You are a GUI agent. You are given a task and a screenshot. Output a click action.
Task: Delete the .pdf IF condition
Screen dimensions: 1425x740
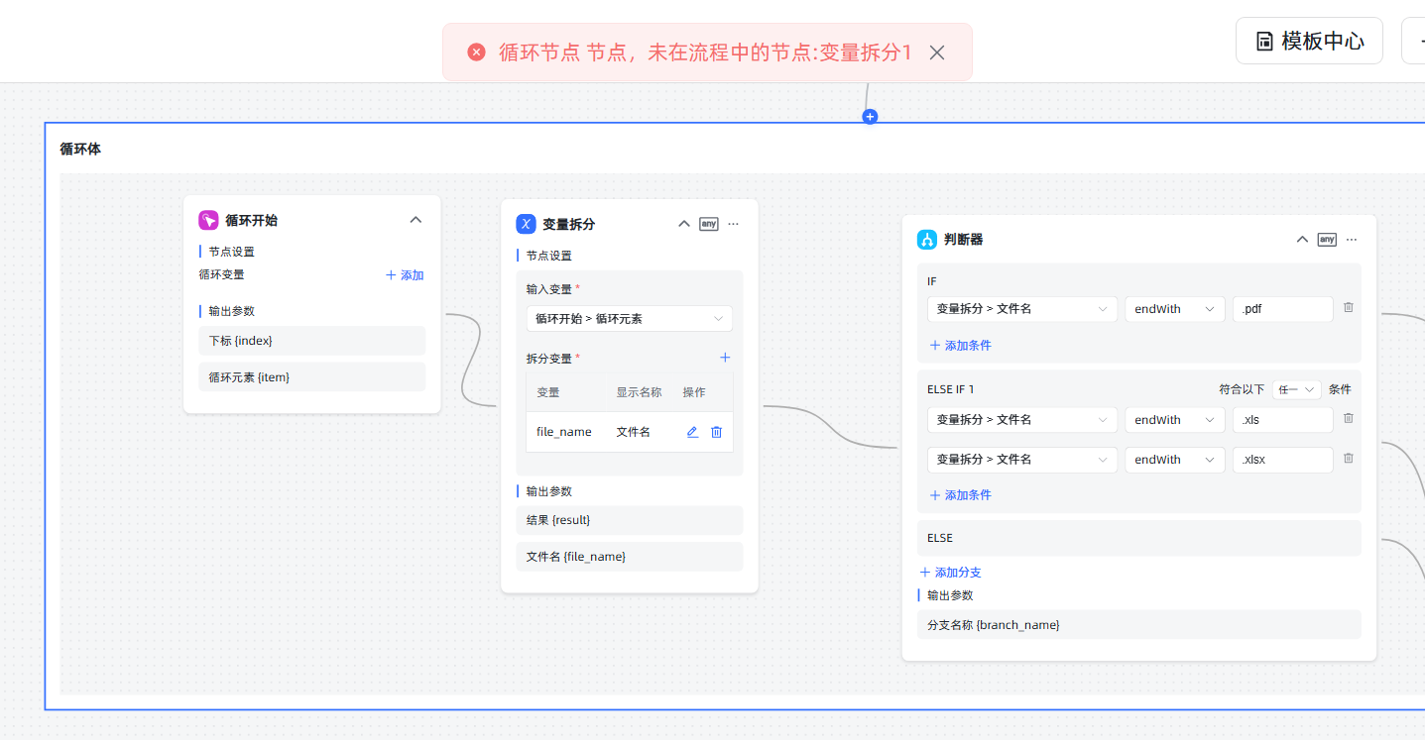click(1349, 308)
